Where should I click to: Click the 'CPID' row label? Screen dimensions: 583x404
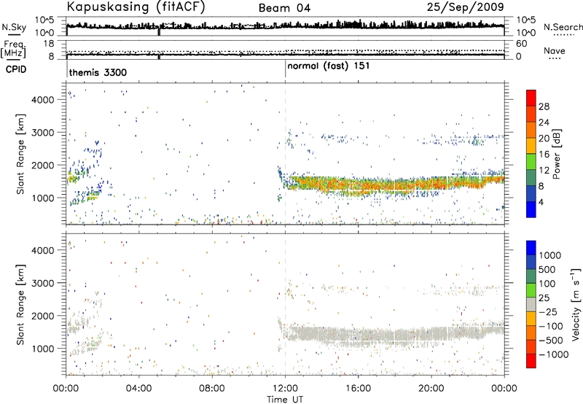pos(16,69)
